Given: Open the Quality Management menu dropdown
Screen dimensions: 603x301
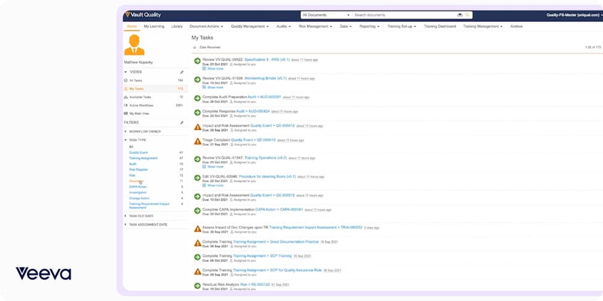Looking at the screenshot, I should click(x=249, y=26).
